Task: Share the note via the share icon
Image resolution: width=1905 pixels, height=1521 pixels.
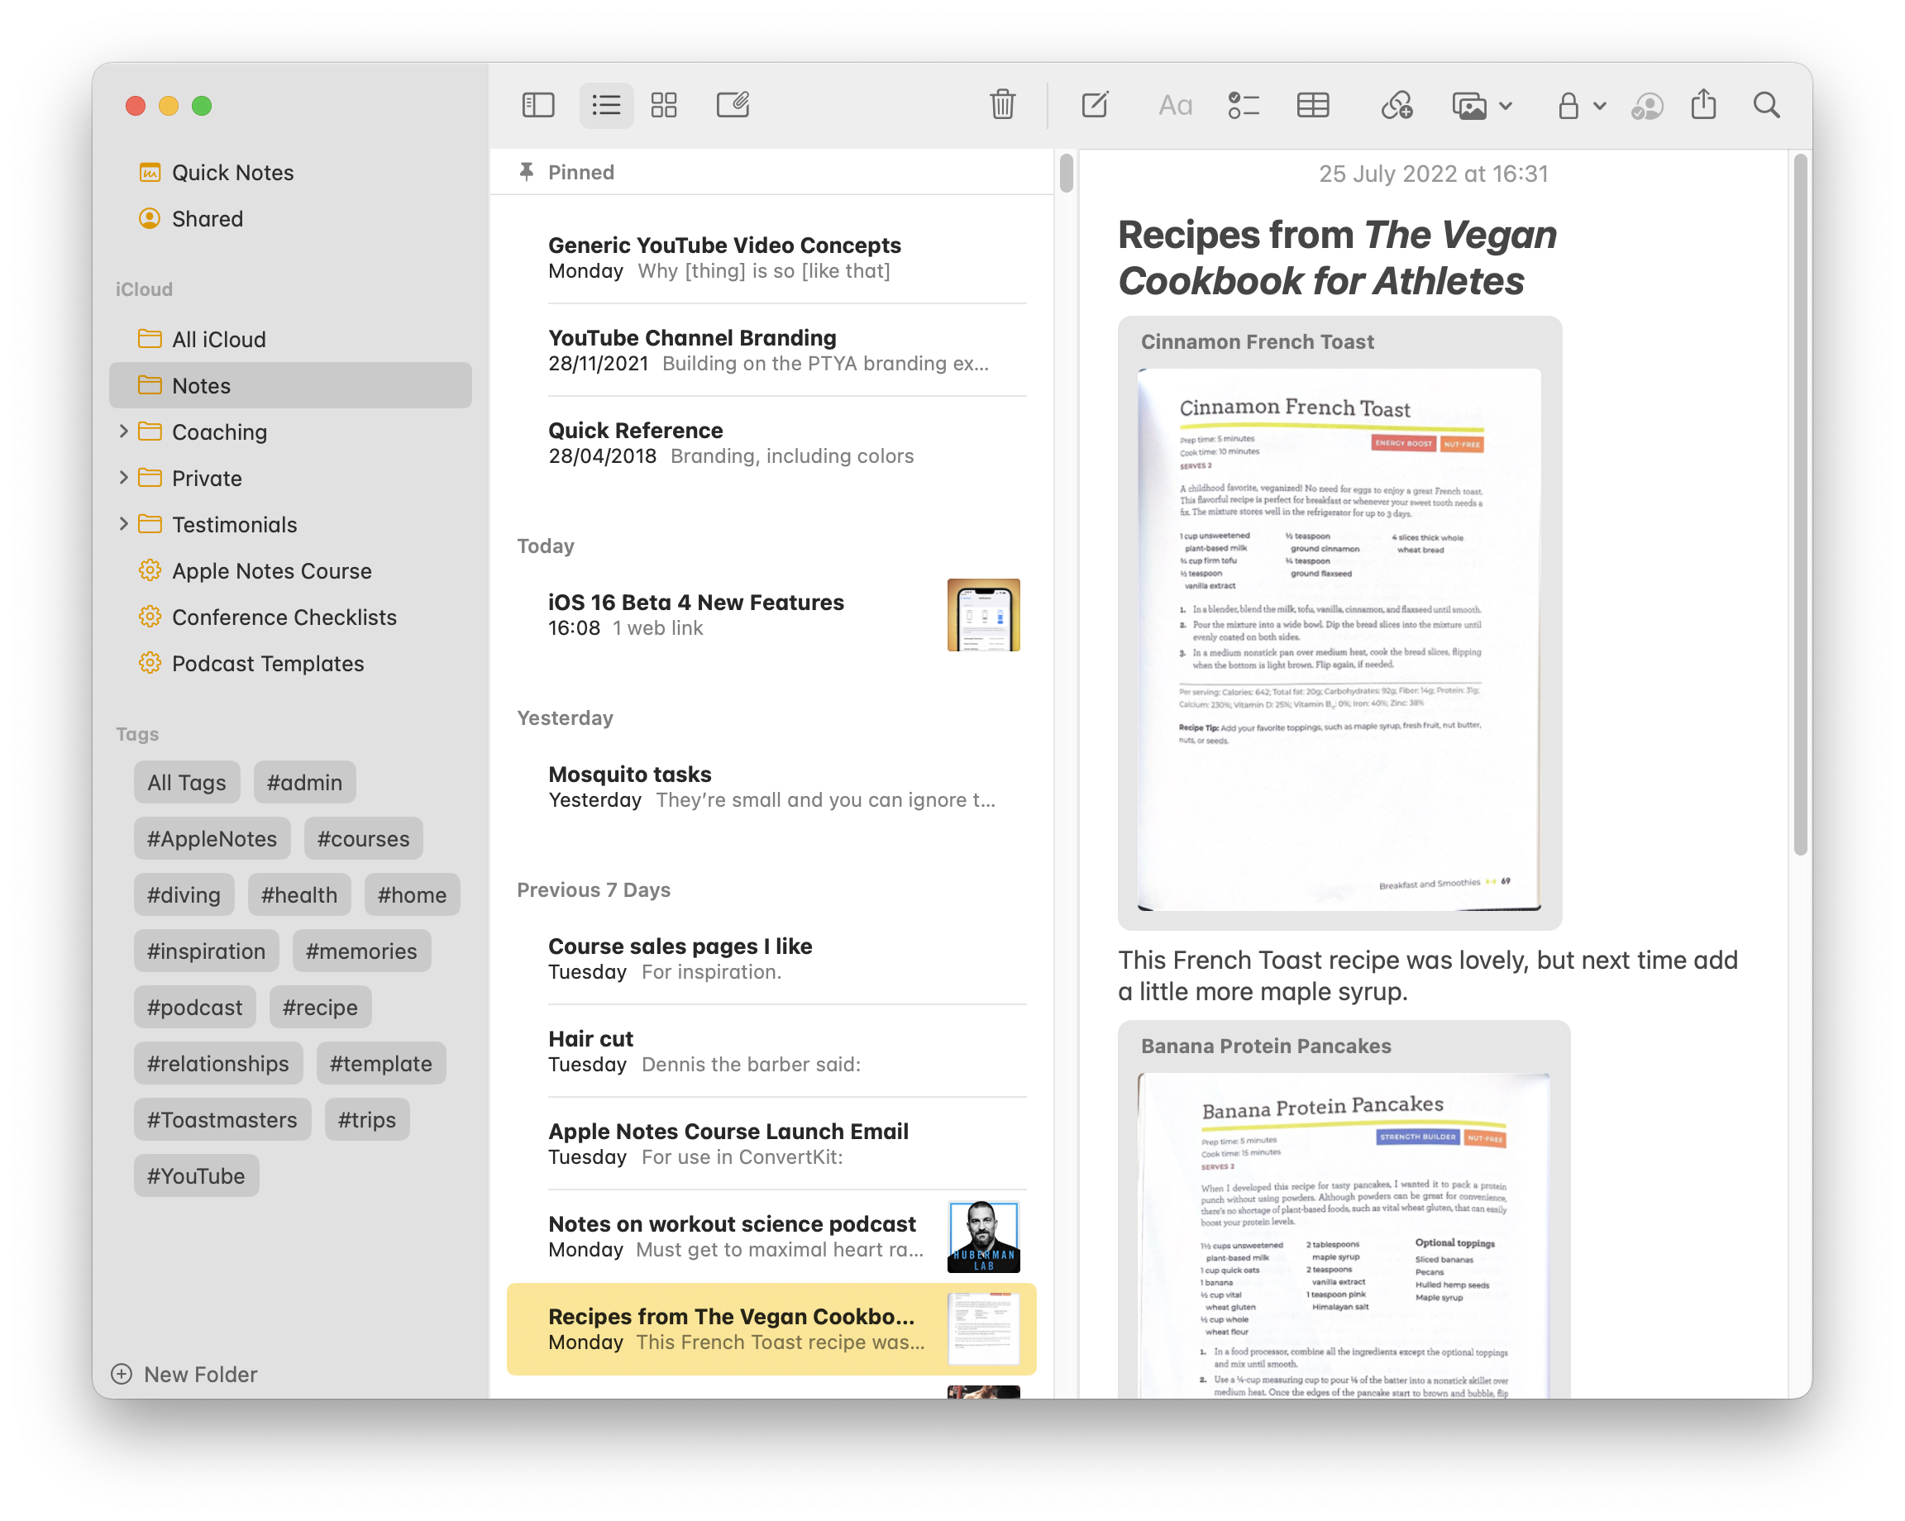Action: pos(1704,104)
